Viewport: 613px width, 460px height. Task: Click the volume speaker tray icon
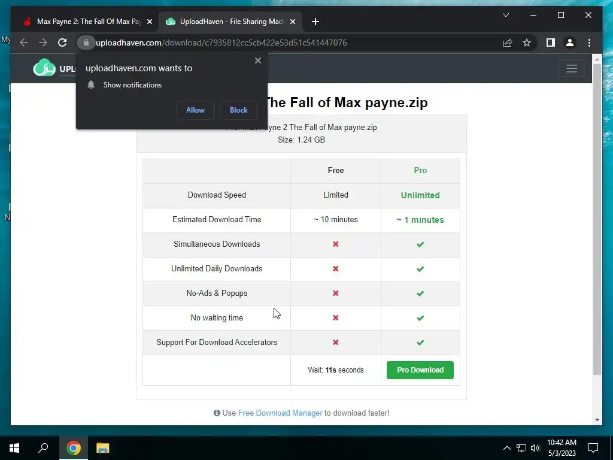coord(535,448)
